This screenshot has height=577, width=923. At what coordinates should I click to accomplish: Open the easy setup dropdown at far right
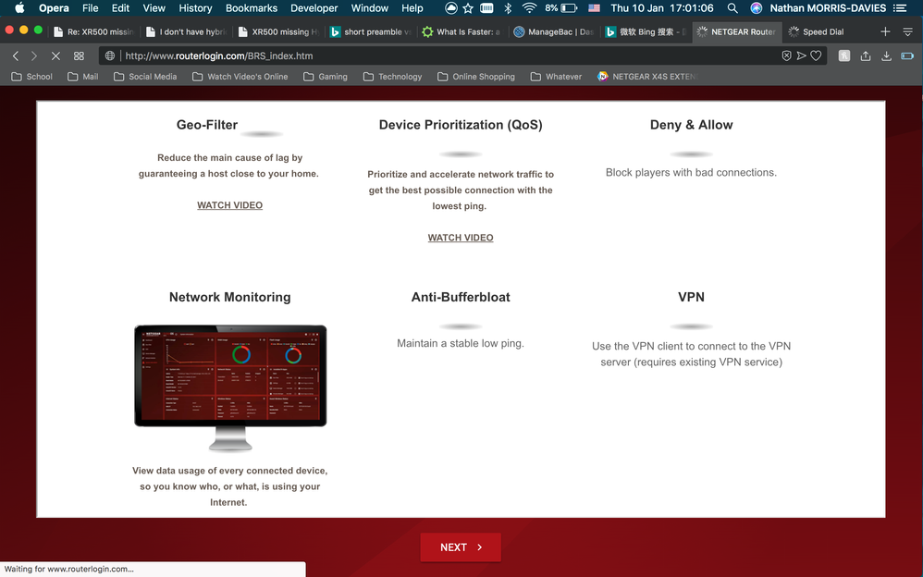[x=907, y=31]
